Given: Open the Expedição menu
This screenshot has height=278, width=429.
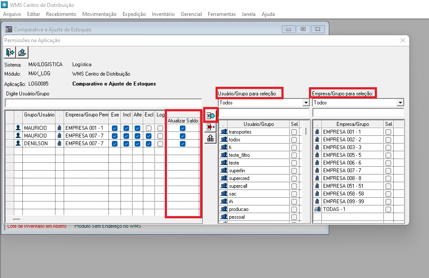Looking at the screenshot, I should (134, 14).
